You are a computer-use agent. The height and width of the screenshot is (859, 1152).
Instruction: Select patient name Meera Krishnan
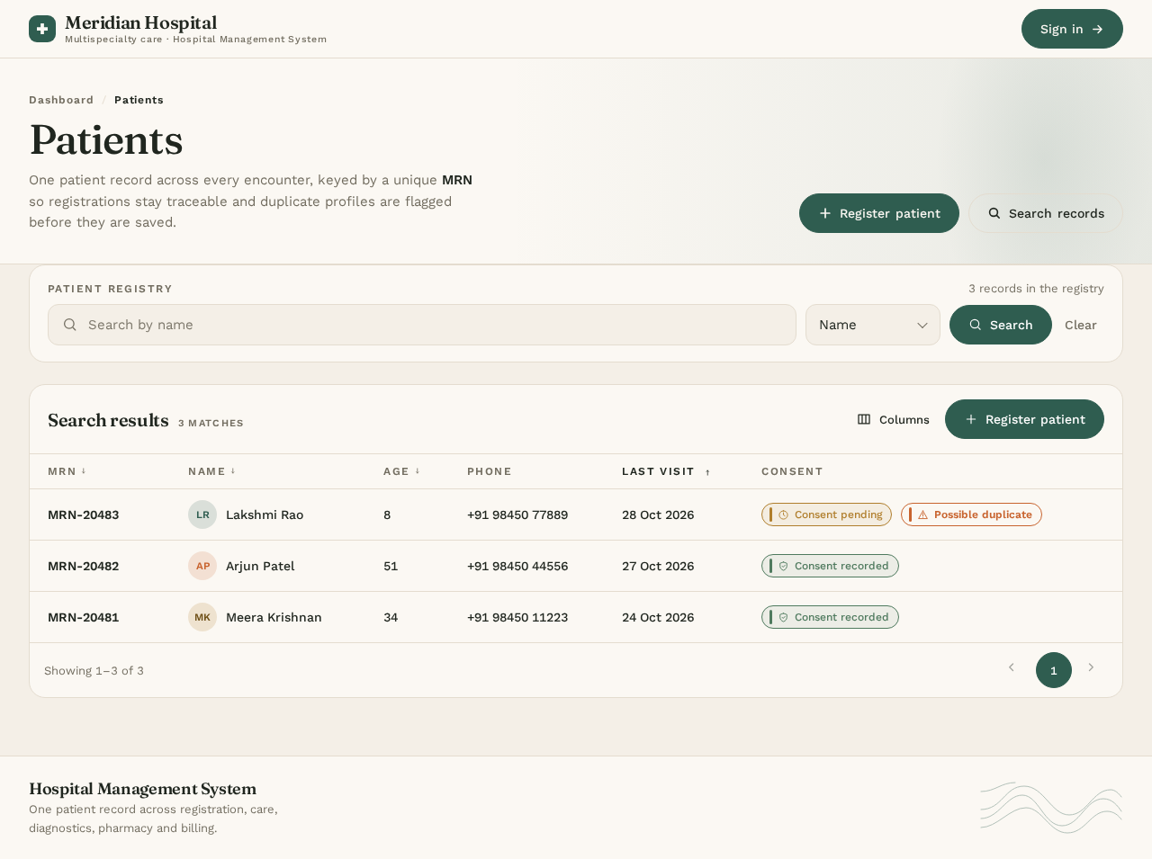pyautogui.click(x=274, y=617)
